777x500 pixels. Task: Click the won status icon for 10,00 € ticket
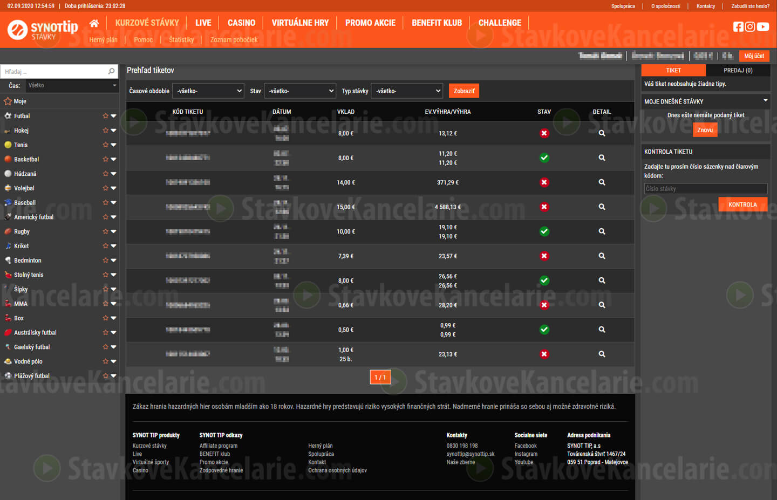(x=544, y=231)
